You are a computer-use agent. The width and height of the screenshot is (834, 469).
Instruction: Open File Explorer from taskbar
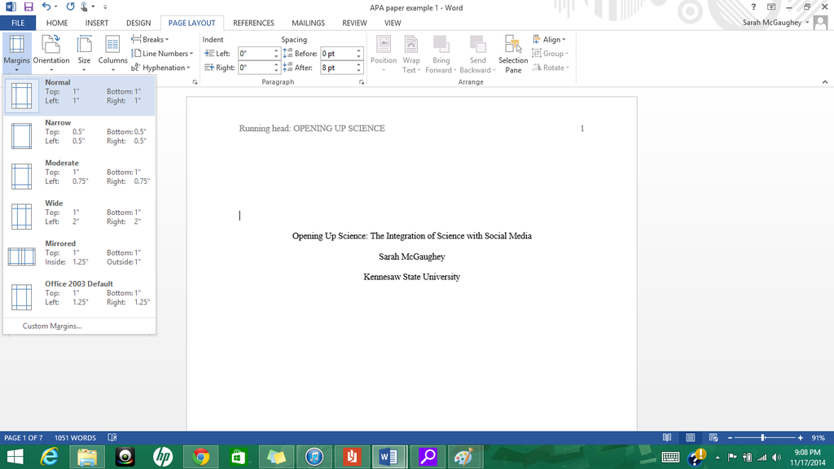point(87,457)
